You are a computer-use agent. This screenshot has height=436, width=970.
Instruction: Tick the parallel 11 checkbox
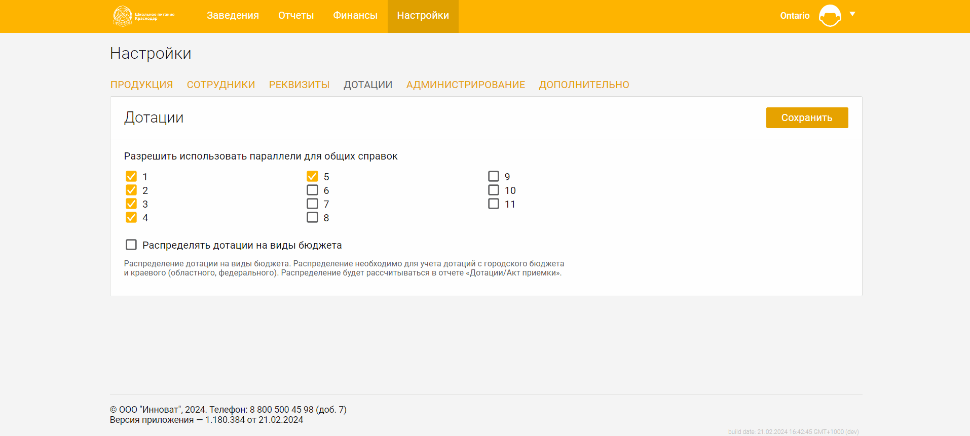click(493, 204)
